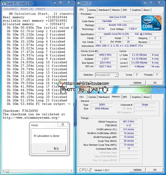Click the CPU-Z title bar icon in upper window
The width and height of the screenshot is (166, 175).
click(x=79, y=3)
